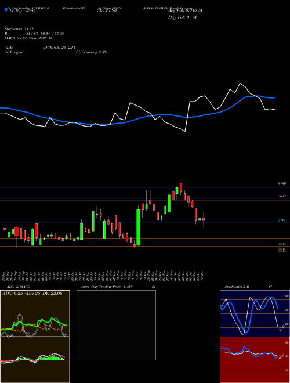The height and width of the screenshot is (383, 290).
Task: Click the highest red candlestick near 31
Action: (x=181, y=187)
